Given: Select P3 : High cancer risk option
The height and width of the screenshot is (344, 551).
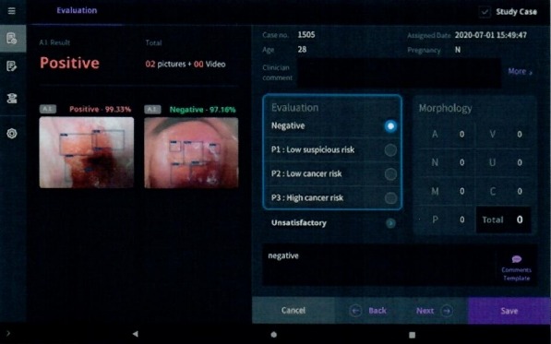Looking at the screenshot, I should tap(332, 197).
